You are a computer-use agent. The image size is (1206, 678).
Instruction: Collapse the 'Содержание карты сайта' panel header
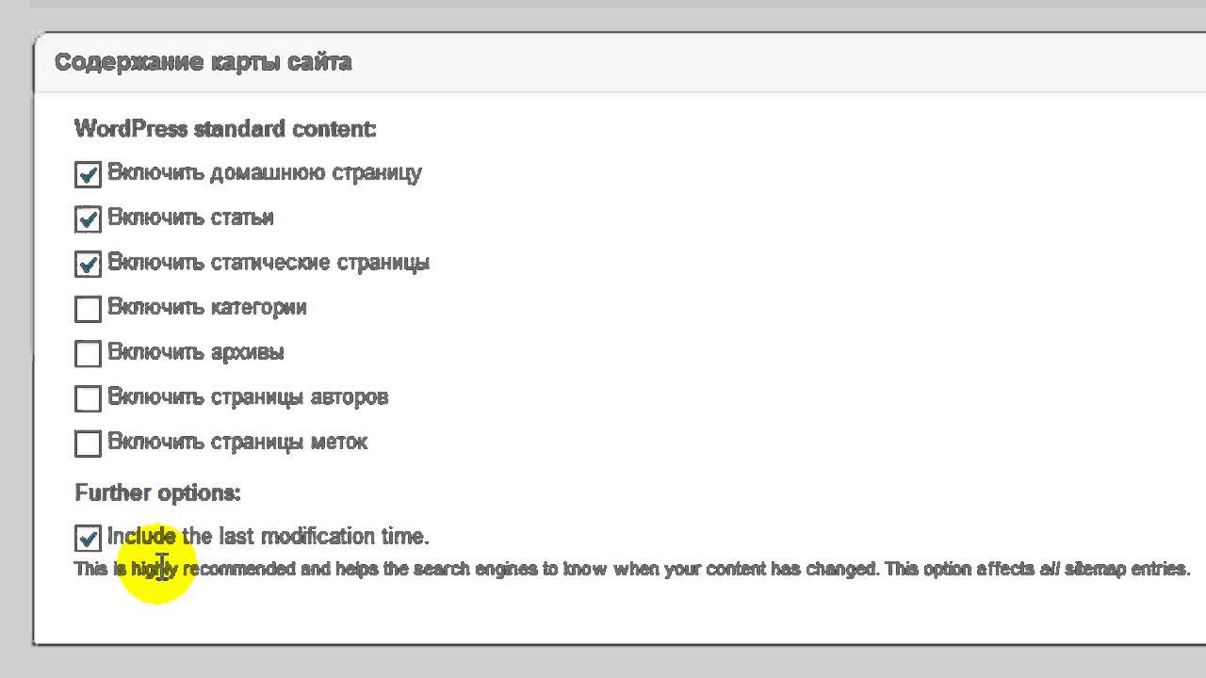204,62
